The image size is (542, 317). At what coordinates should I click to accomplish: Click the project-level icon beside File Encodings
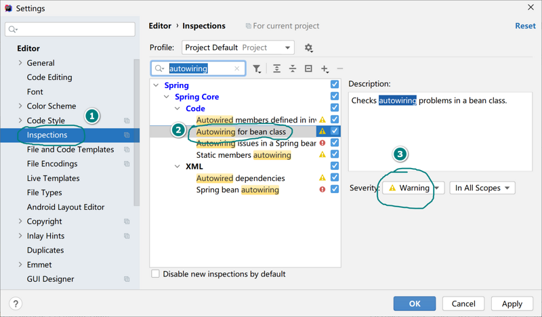(x=127, y=163)
